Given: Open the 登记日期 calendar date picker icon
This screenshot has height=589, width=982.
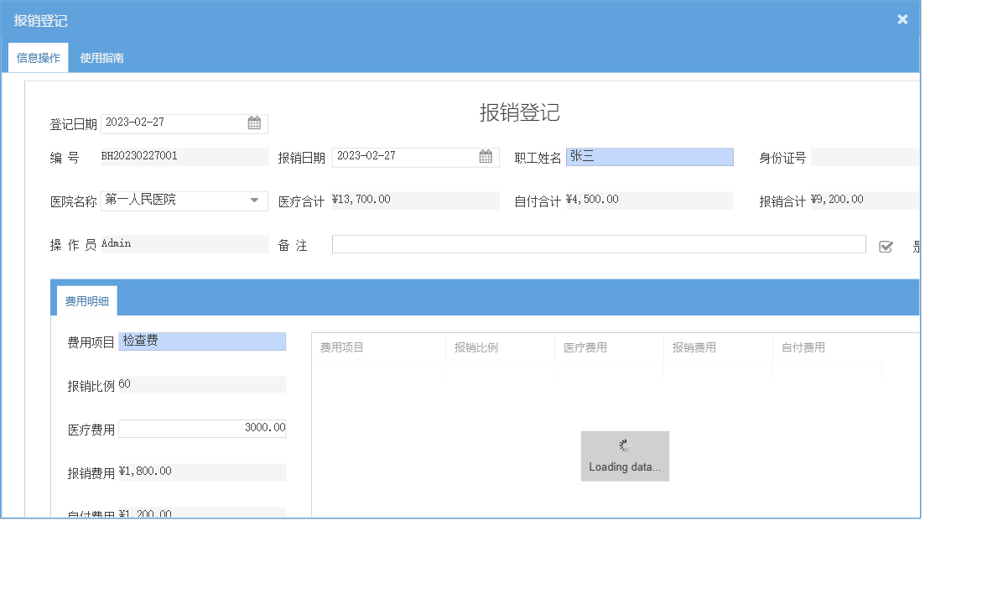Looking at the screenshot, I should [x=254, y=123].
